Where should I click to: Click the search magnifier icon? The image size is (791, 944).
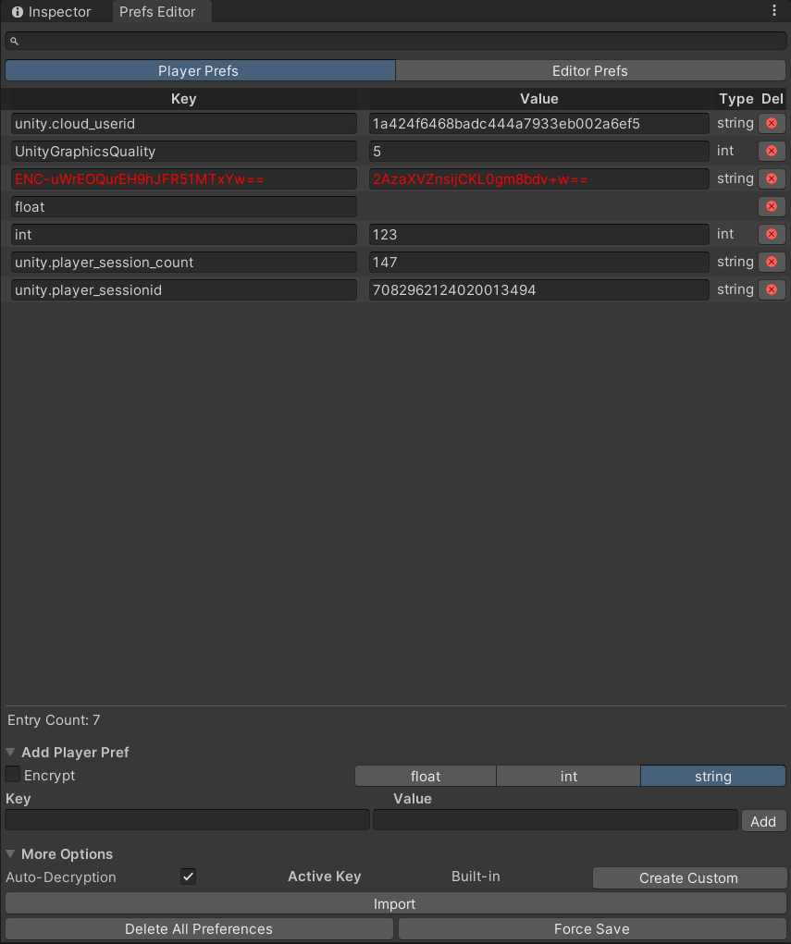tap(14, 41)
